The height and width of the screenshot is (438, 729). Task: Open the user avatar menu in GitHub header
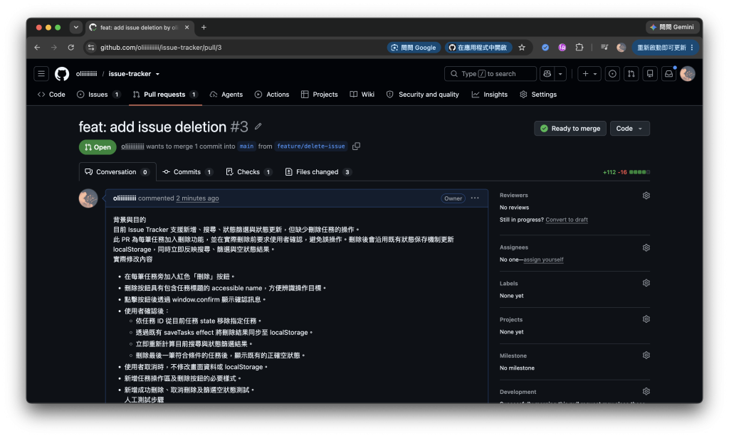688,74
